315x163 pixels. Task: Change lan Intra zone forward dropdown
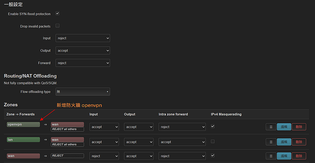tap(182, 142)
